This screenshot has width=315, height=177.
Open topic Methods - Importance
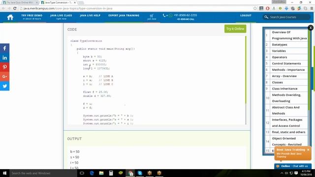tap(288, 70)
